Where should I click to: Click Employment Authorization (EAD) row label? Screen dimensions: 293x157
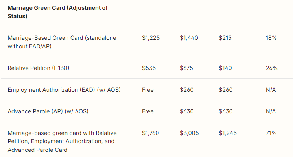[64, 90]
